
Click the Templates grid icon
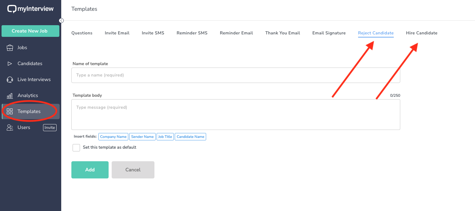(10, 111)
